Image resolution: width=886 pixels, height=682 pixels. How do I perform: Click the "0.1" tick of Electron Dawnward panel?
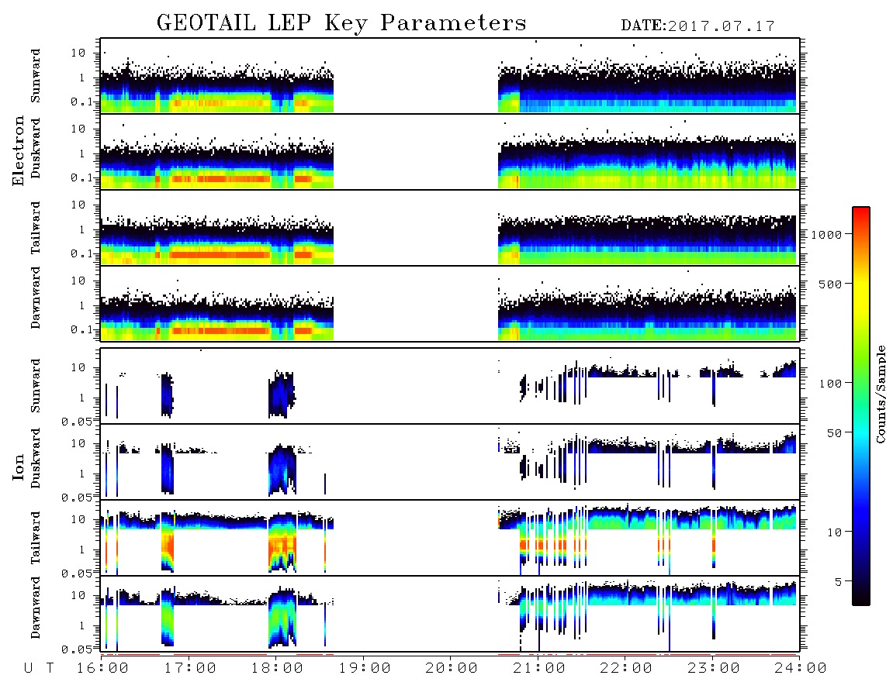[81, 329]
